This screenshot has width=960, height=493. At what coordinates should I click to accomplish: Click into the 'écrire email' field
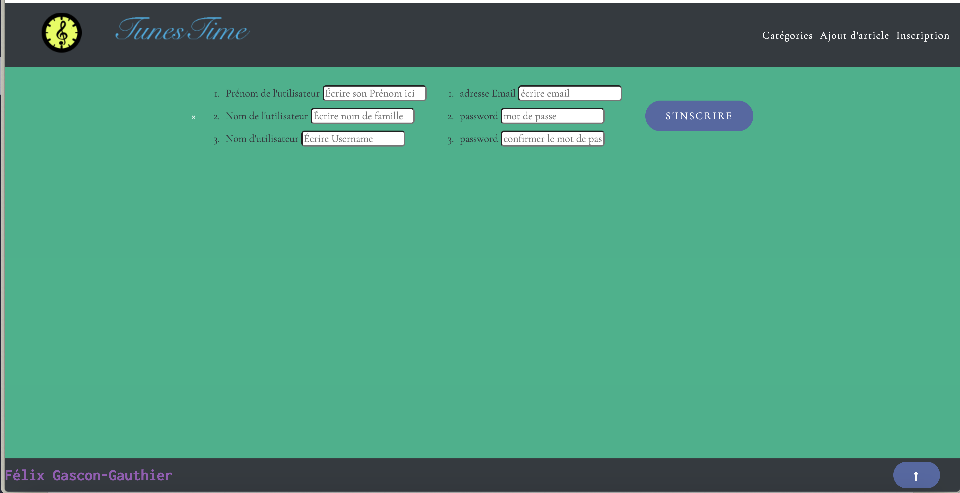569,94
